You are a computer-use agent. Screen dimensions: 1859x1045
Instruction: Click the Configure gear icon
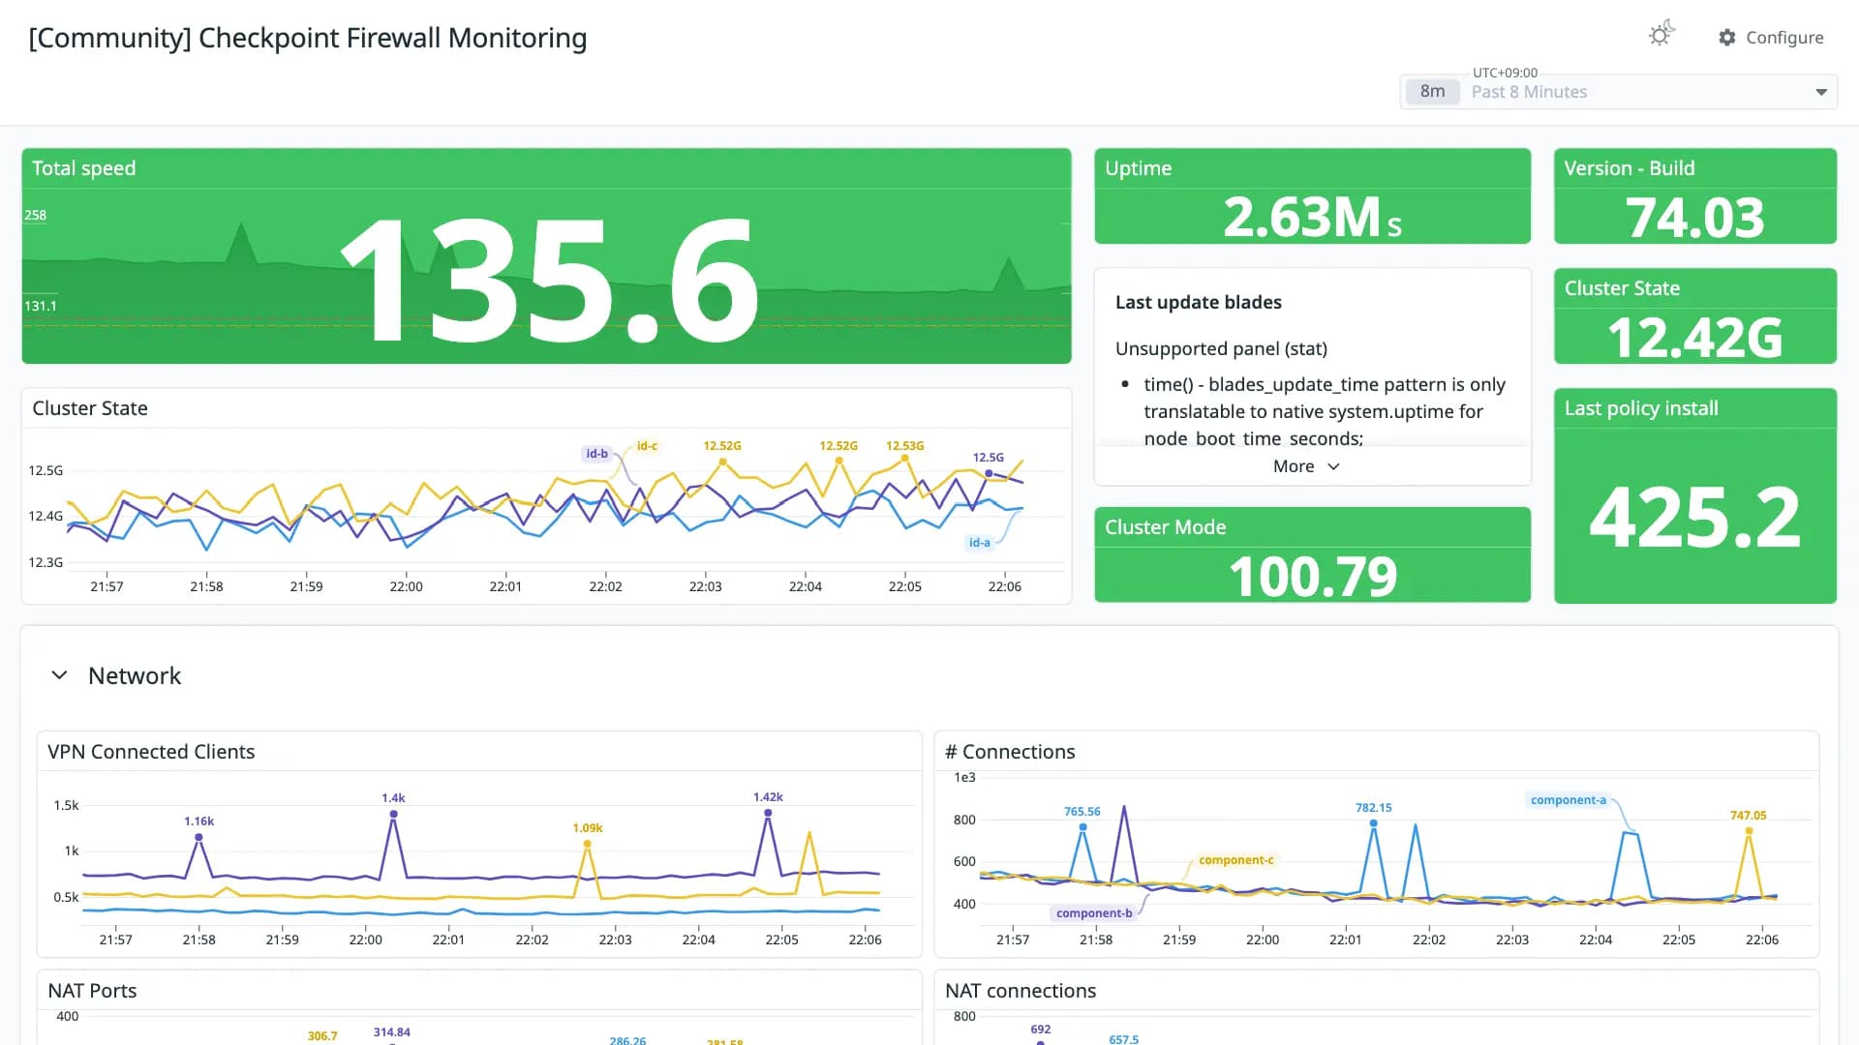(x=1726, y=38)
